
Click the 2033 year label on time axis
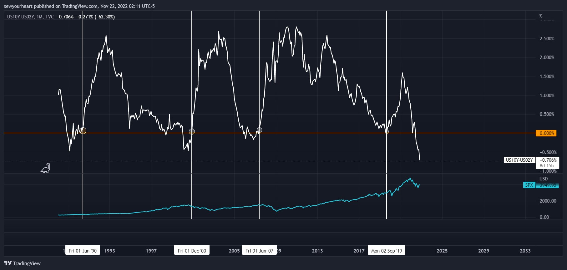coord(525,251)
